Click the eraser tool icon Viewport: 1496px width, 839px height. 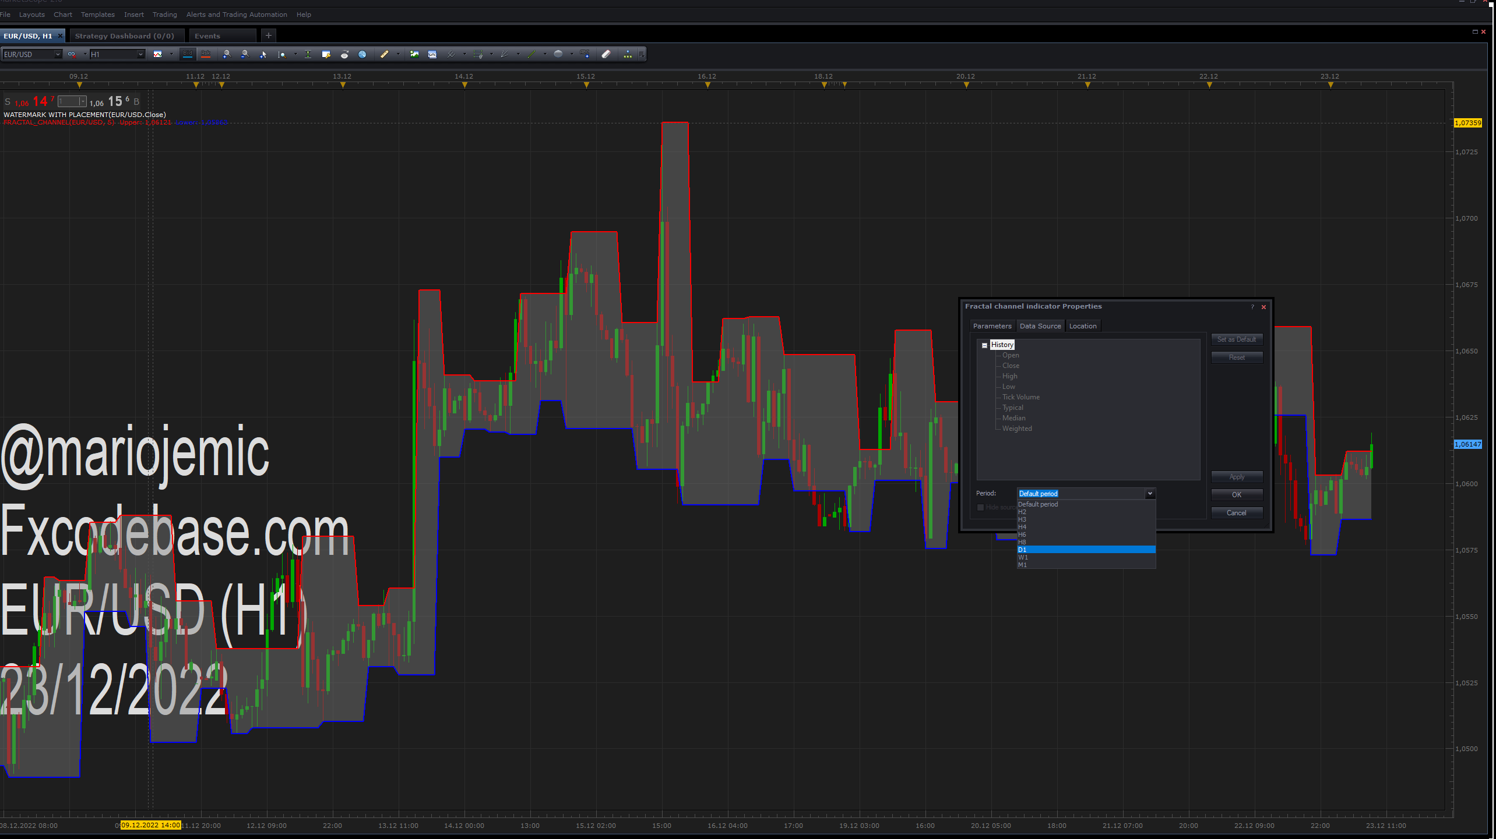tap(606, 54)
